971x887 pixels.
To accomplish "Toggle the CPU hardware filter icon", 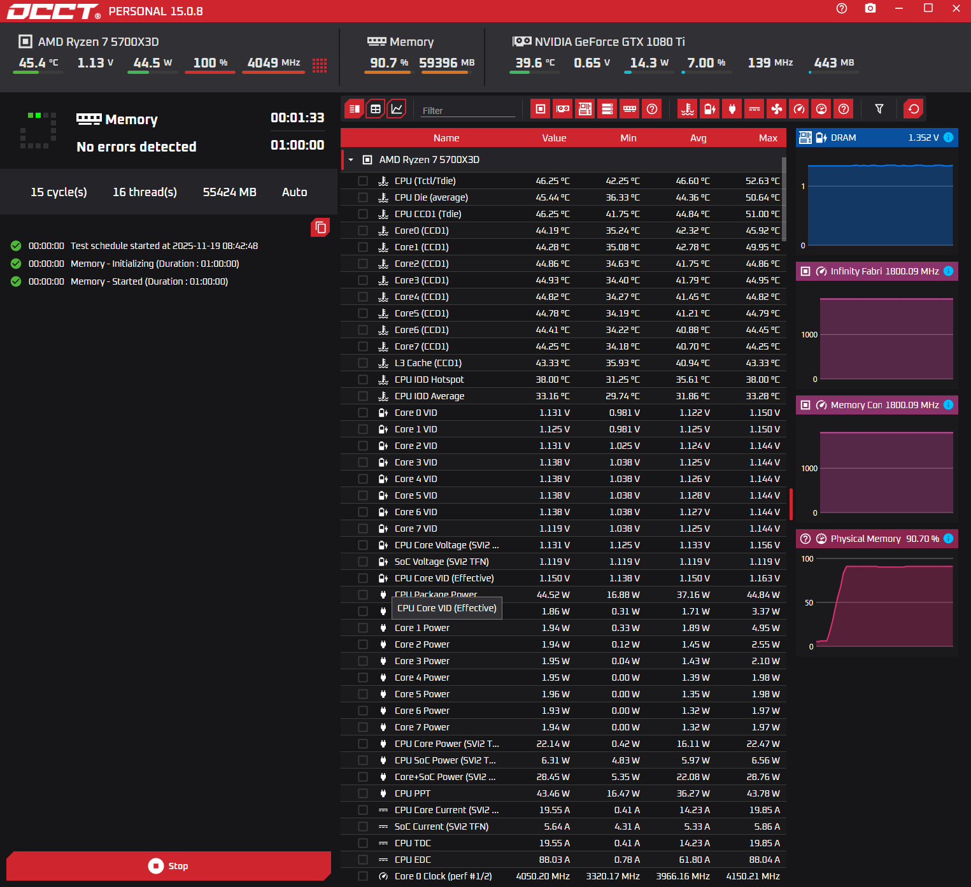I will coord(541,109).
